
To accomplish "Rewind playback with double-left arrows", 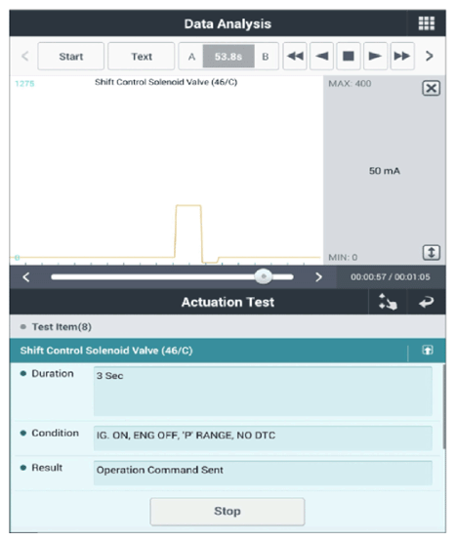I will (295, 56).
